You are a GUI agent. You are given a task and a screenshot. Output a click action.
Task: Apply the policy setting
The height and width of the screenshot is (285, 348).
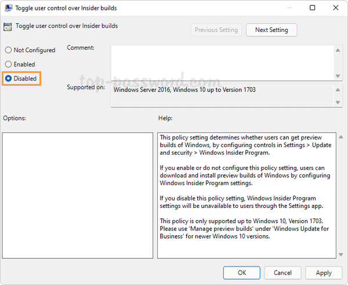pos(324,272)
